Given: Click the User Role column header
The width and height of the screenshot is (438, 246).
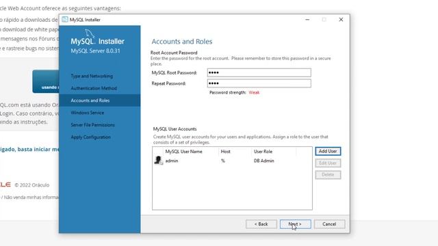Looking at the screenshot, I should tap(263, 152).
